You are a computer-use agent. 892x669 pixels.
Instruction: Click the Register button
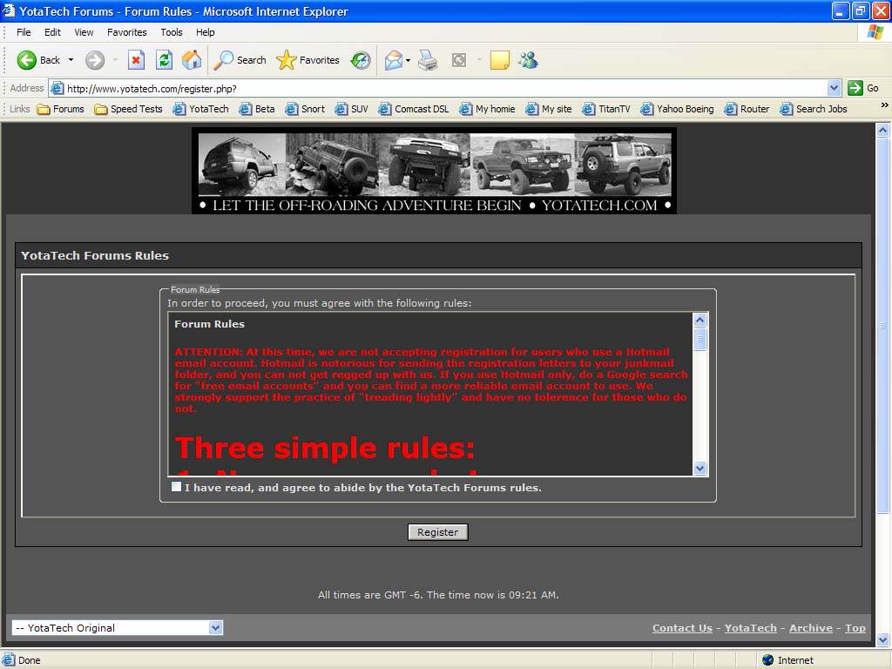click(x=437, y=532)
